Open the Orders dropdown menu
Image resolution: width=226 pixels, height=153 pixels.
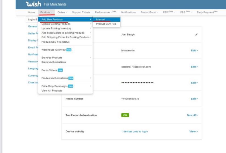click(x=62, y=12)
